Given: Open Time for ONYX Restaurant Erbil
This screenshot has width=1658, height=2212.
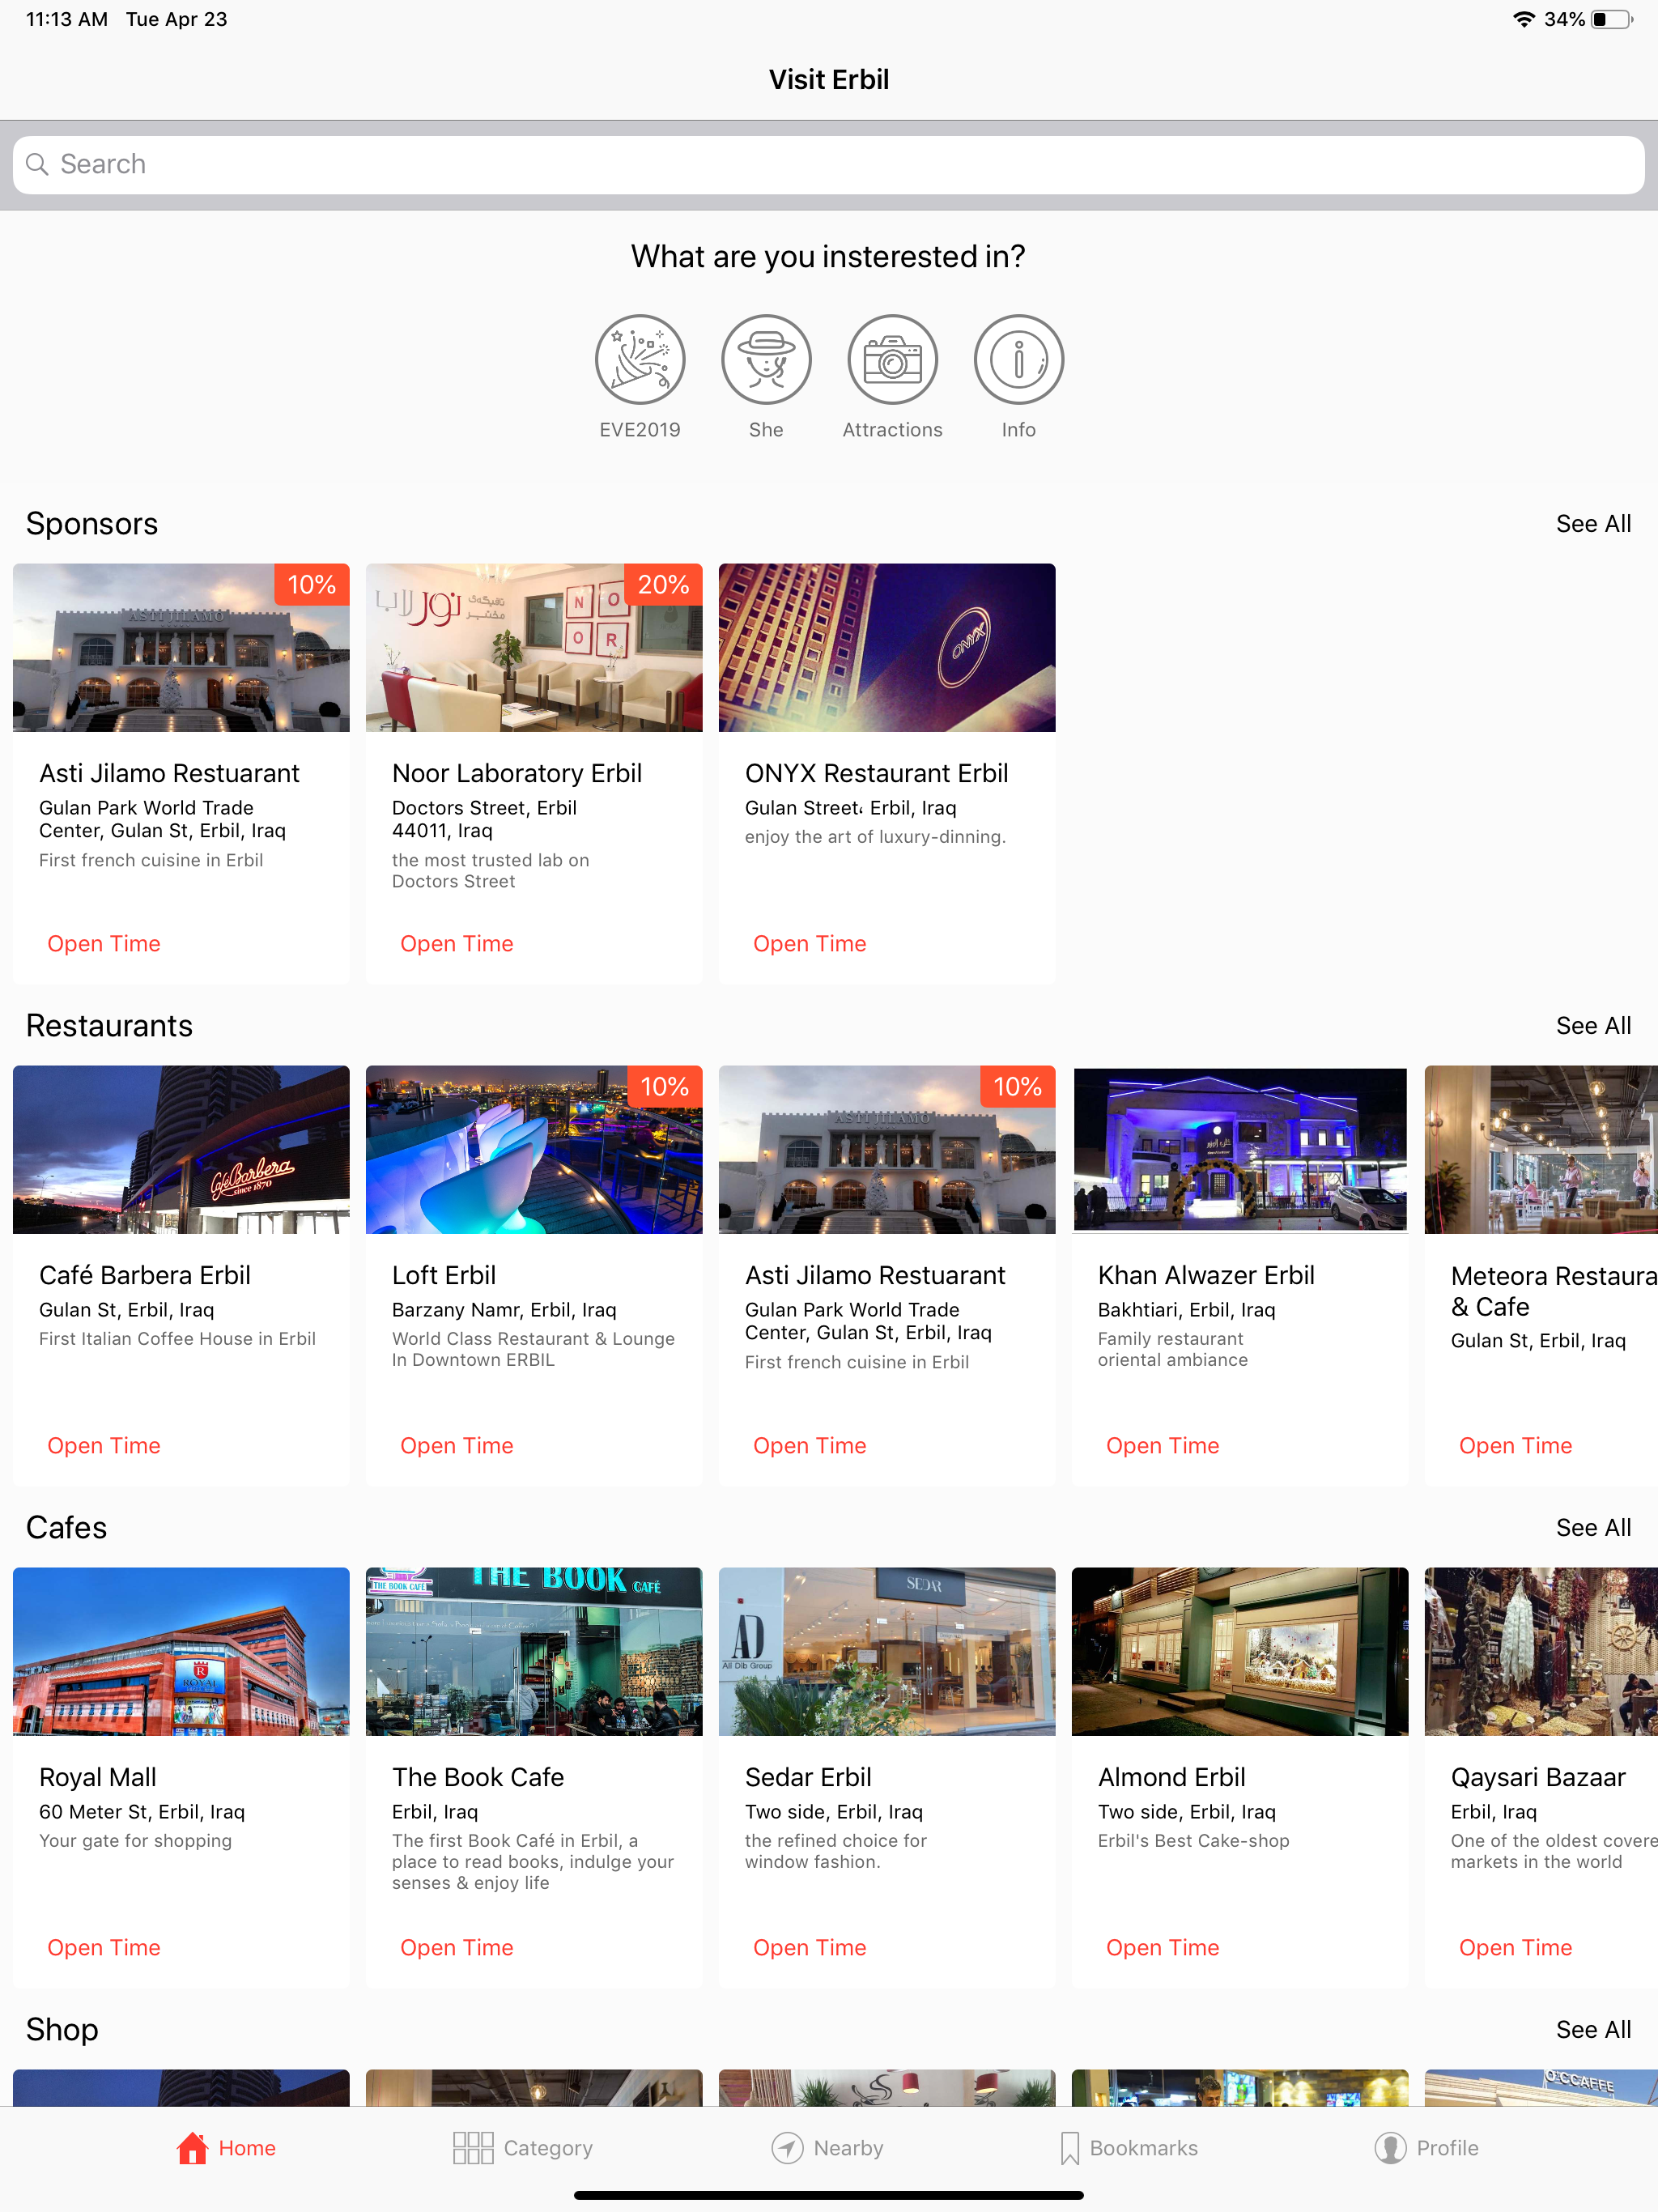Looking at the screenshot, I should [x=810, y=944].
